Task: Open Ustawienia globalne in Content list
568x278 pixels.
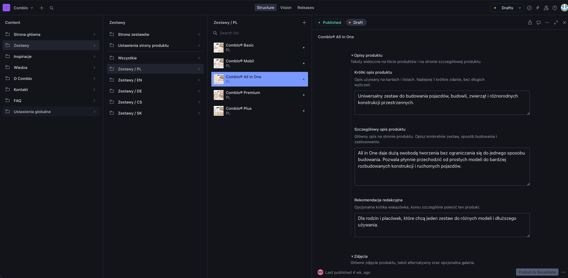Action: 51,112
